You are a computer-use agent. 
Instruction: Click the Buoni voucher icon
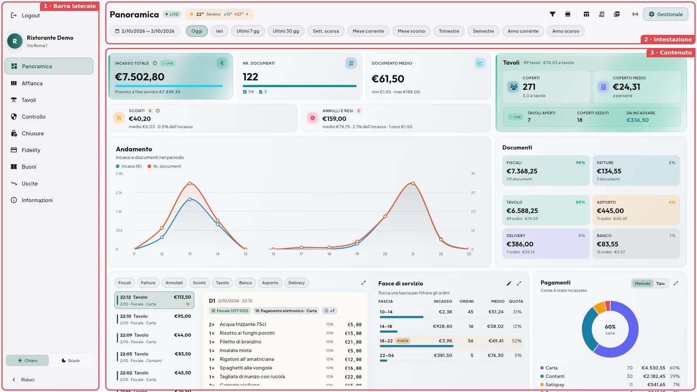[x=14, y=167]
